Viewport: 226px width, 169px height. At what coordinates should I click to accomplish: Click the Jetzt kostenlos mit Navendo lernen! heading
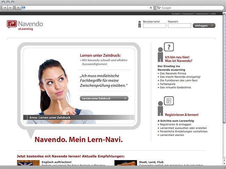[71, 156]
